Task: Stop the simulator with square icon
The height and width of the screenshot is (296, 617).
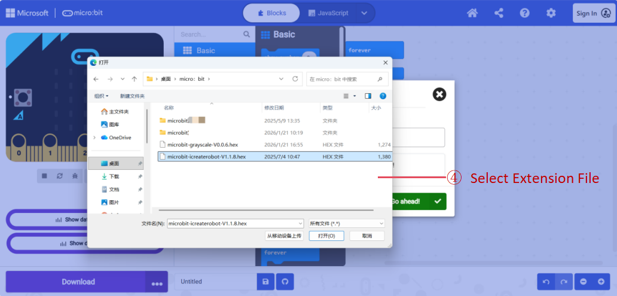Action: [44, 176]
